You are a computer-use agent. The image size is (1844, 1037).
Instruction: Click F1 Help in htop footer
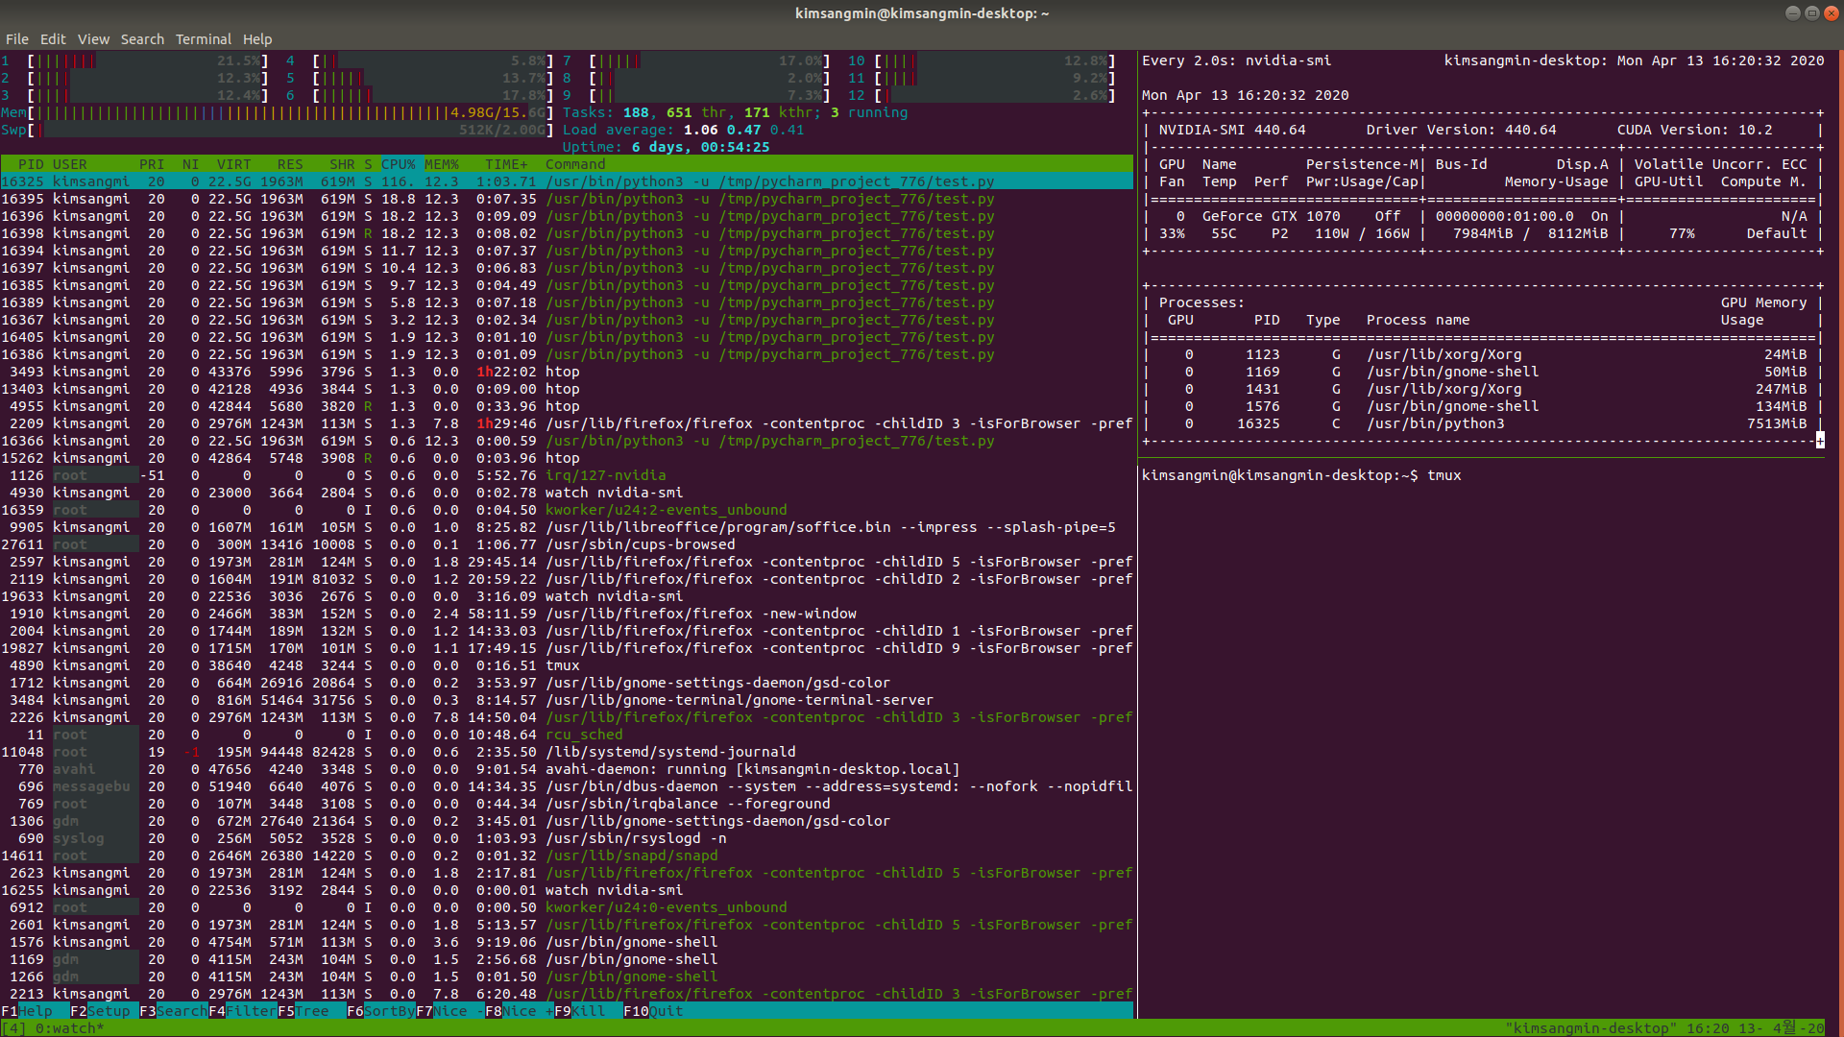click(x=29, y=1011)
